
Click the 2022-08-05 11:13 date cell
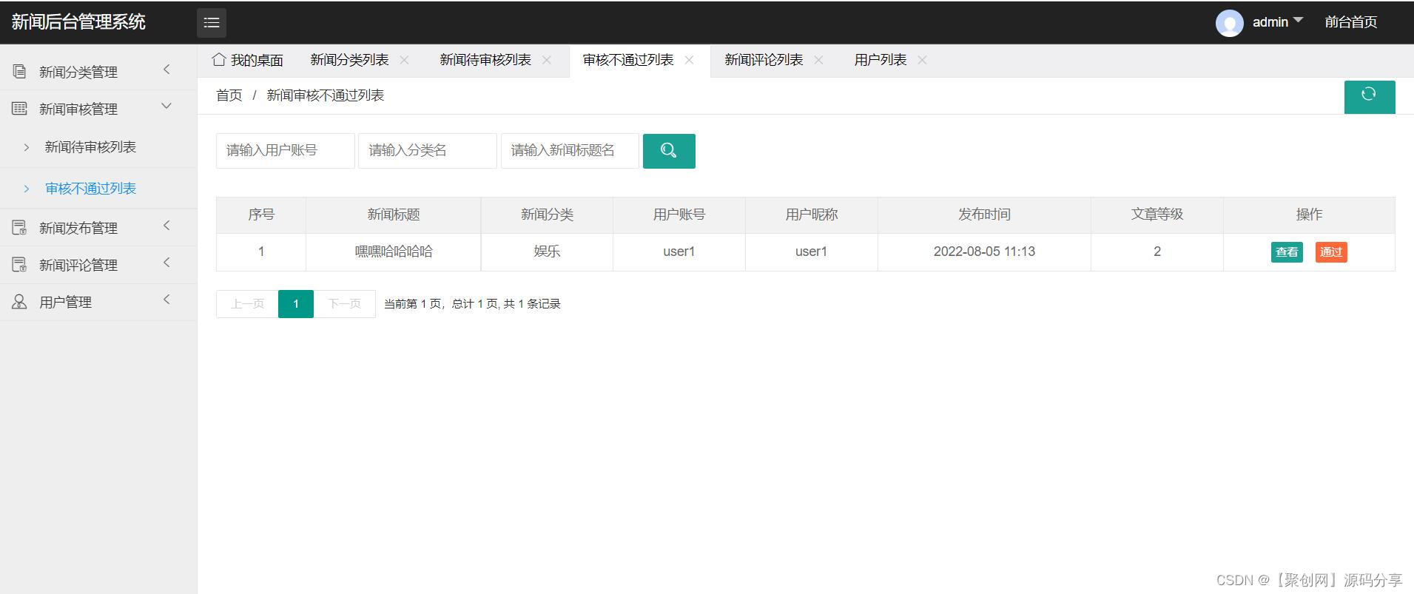(x=984, y=252)
